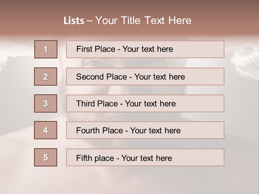
Task: Select the number 2 square
Action: [x=46, y=77]
